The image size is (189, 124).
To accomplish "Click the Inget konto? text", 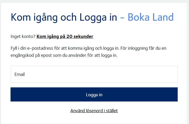I will pyautogui.click(x=23, y=37).
